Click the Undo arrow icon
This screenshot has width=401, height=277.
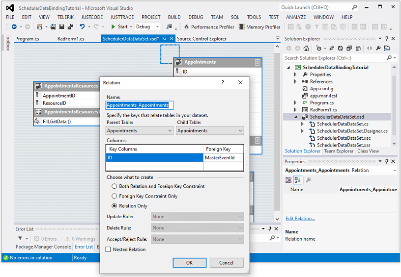(x=82, y=26)
